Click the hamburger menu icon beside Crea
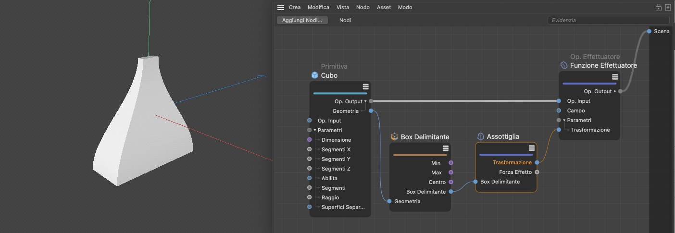The height and width of the screenshot is (233, 675). pyautogui.click(x=281, y=8)
